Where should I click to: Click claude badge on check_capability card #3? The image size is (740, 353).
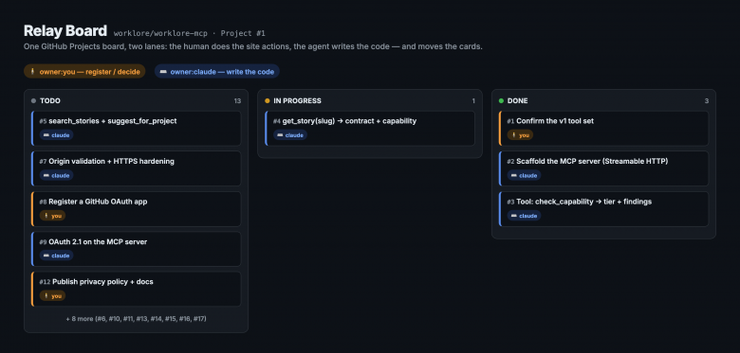524,216
